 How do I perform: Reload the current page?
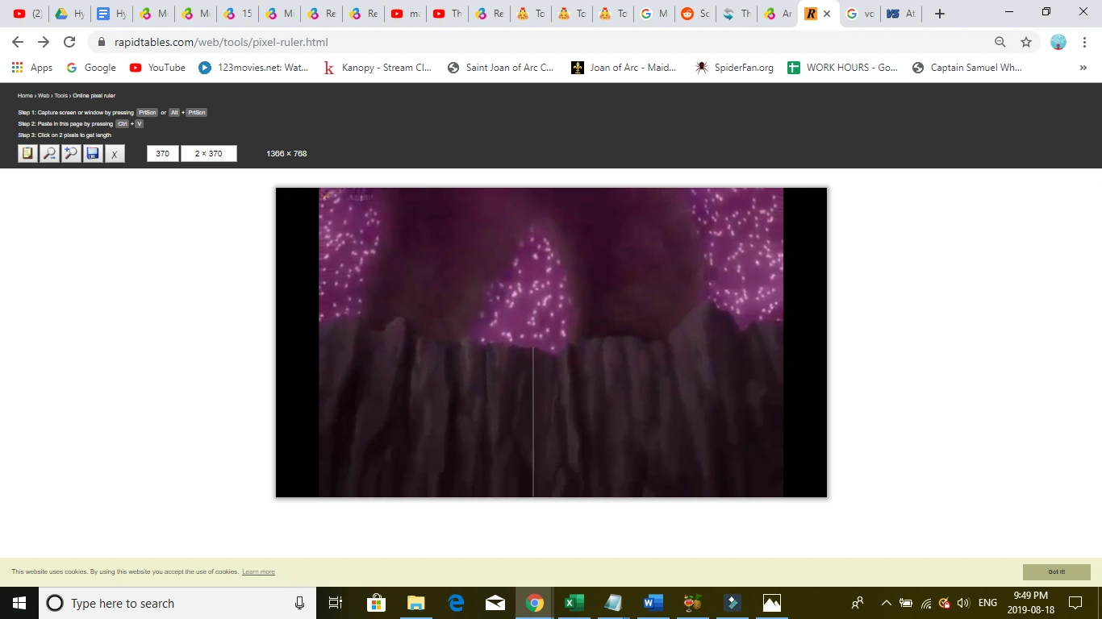69,42
